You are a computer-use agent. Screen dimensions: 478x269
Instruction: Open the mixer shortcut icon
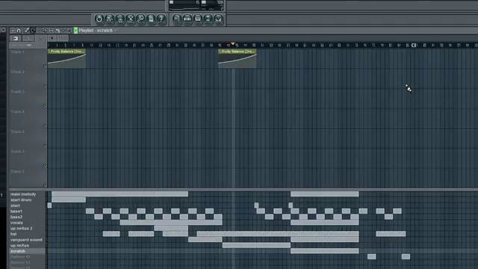[218, 19]
